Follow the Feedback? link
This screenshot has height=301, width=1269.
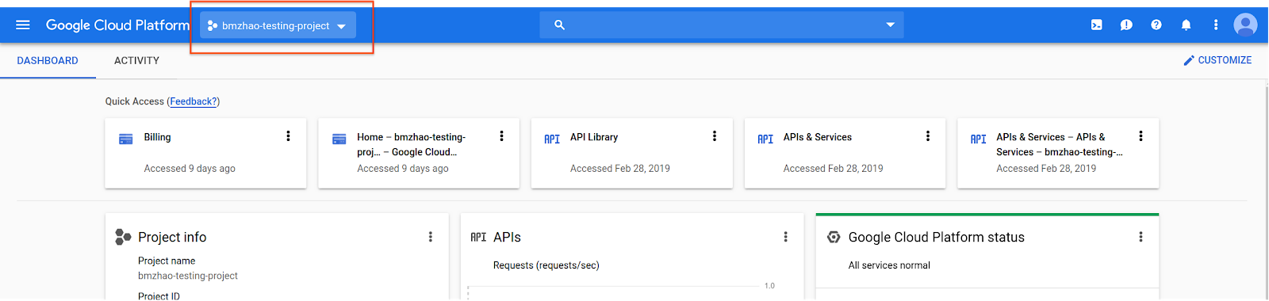point(194,101)
